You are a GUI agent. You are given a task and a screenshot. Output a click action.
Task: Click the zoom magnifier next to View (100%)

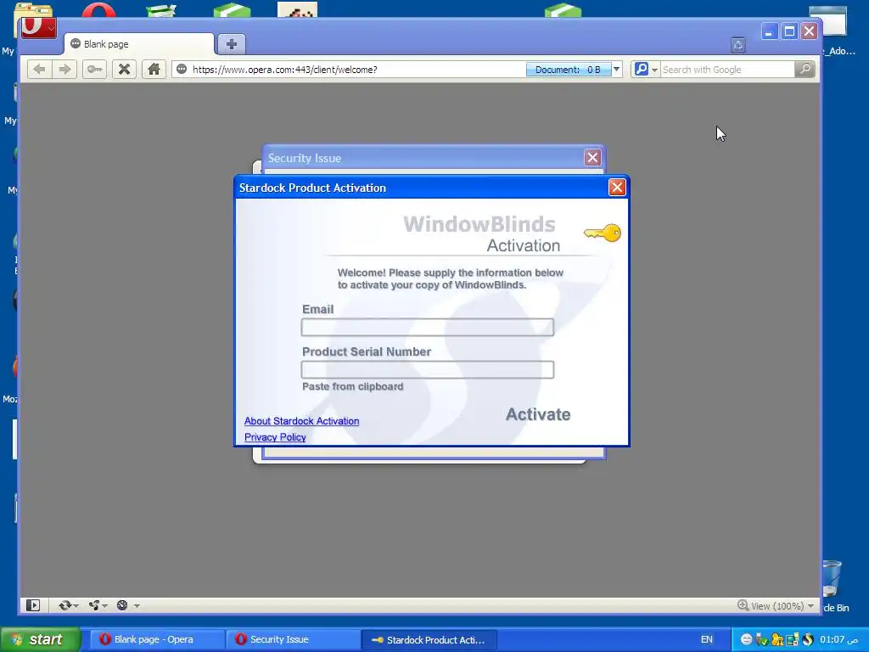coord(743,605)
